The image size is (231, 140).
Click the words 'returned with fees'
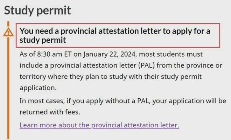48,113
